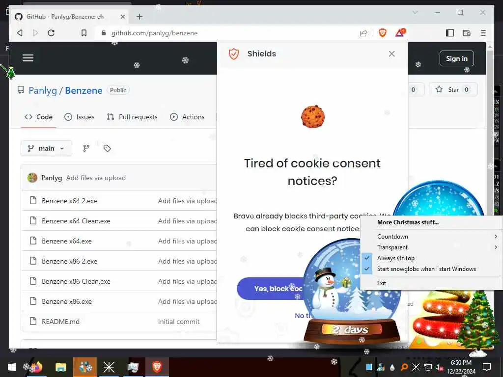This screenshot has width=503, height=377.
Task: Click the Sign in button
Action: tap(456, 58)
